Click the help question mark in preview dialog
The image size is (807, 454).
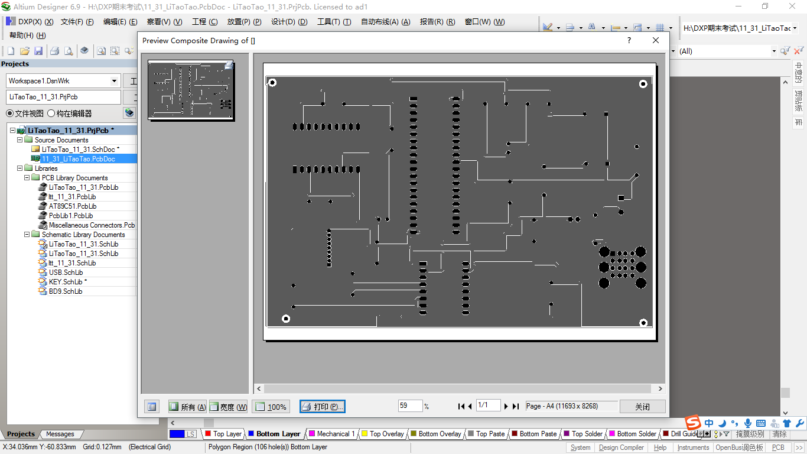point(629,40)
